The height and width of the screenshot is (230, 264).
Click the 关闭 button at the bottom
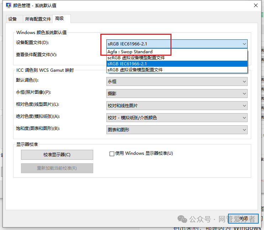coord(243,218)
